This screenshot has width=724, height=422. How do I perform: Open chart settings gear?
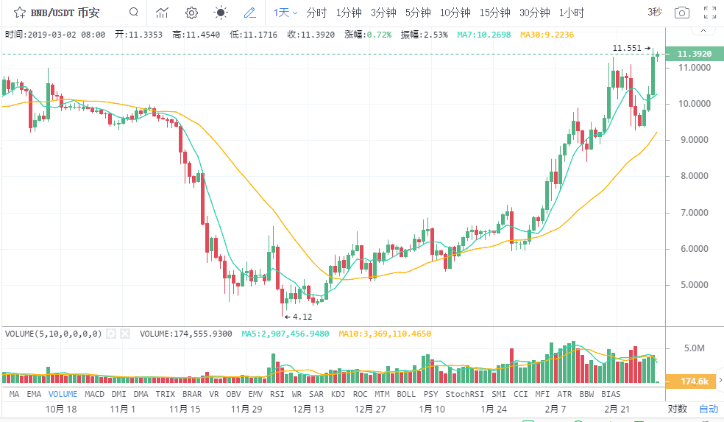191,13
